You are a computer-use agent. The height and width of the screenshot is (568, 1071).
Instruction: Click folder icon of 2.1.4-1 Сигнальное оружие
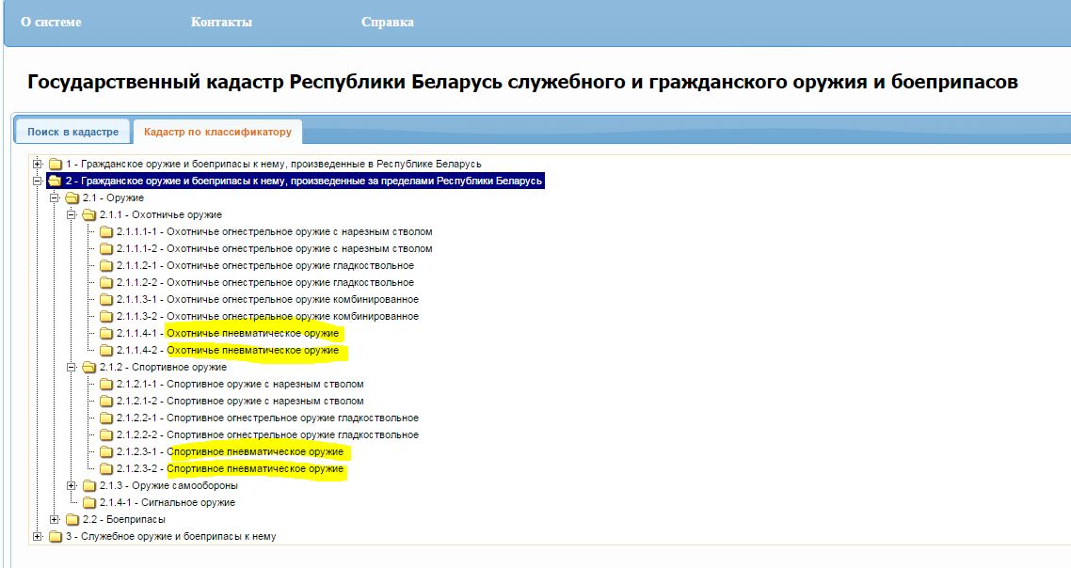[89, 503]
